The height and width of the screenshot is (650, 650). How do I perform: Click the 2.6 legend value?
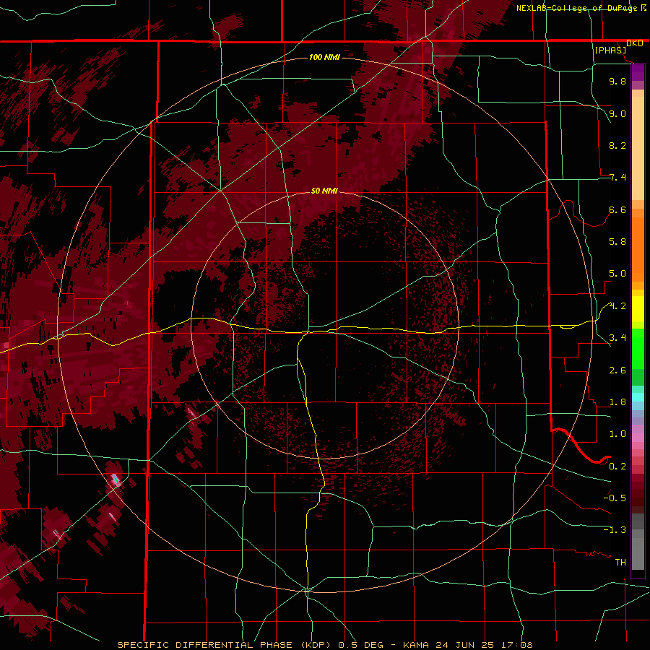[617, 370]
